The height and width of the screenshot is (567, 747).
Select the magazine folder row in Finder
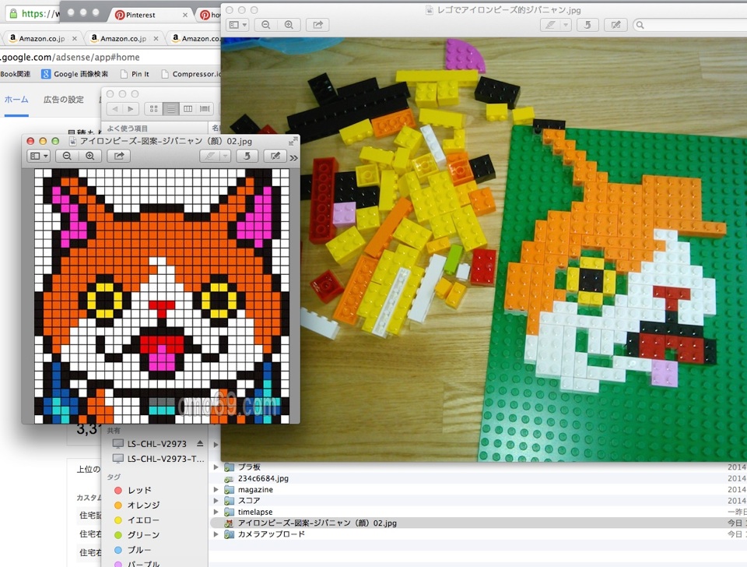tap(478, 489)
